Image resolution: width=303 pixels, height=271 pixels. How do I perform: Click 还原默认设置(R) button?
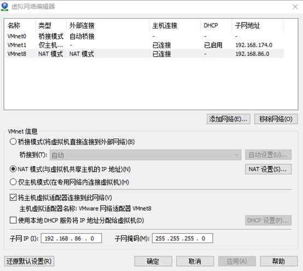29,261
